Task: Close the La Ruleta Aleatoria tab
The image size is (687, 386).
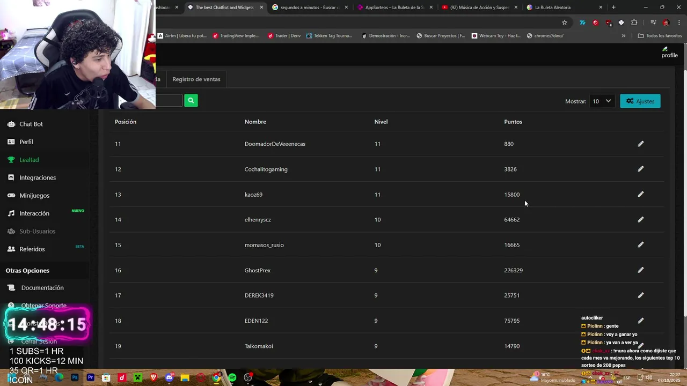Action: [x=601, y=8]
